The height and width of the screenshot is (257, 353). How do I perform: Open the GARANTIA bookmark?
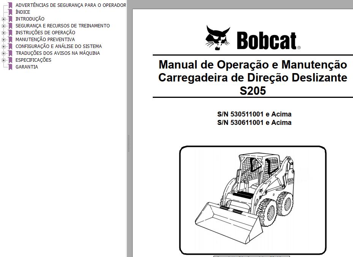tap(27, 67)
